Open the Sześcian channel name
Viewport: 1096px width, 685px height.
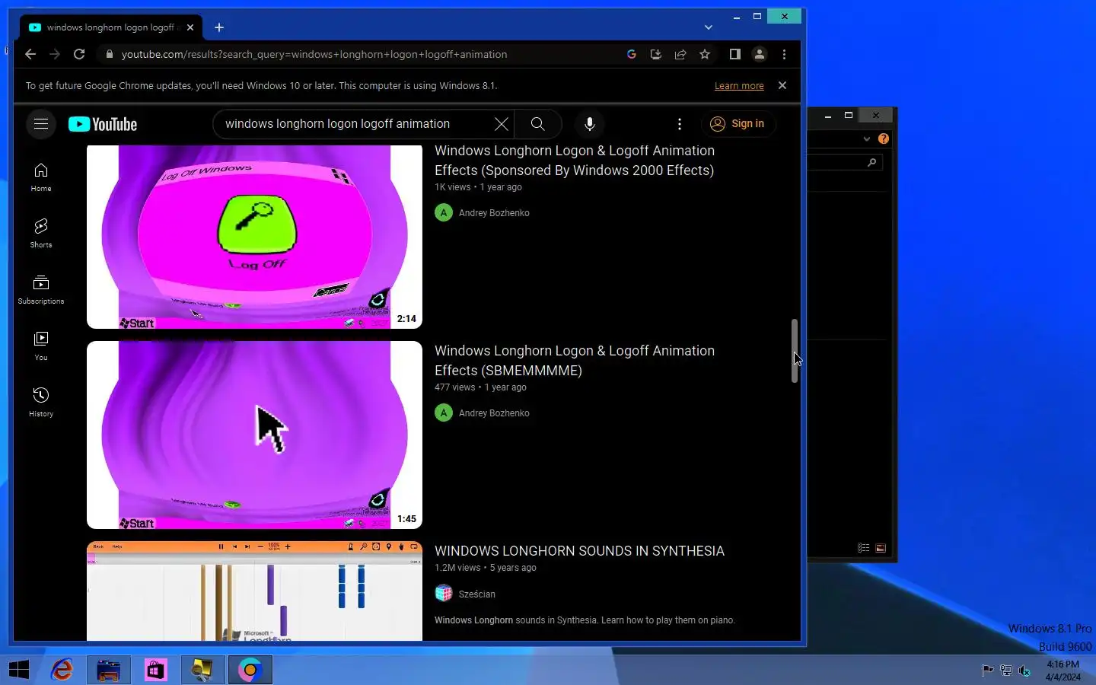[477, 594]
